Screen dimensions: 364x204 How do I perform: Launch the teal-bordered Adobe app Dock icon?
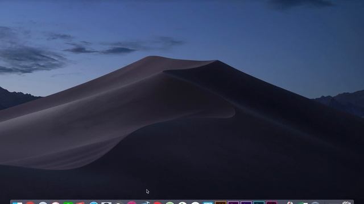coord(259,203)
